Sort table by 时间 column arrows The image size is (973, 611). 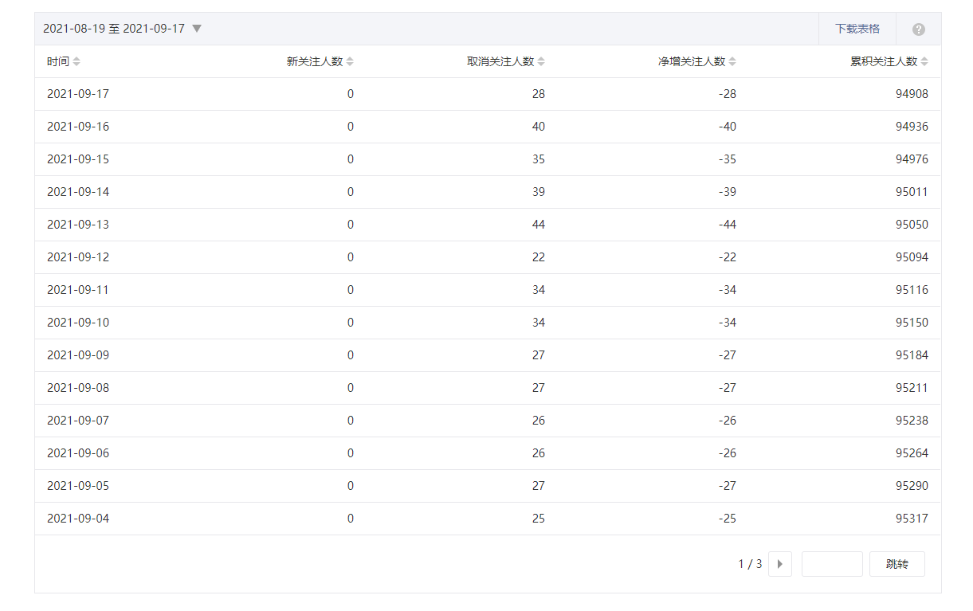click(77, 61)
